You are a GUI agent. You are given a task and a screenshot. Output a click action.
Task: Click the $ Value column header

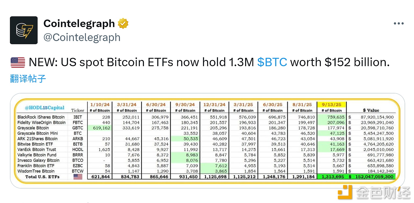click(371, 110)
